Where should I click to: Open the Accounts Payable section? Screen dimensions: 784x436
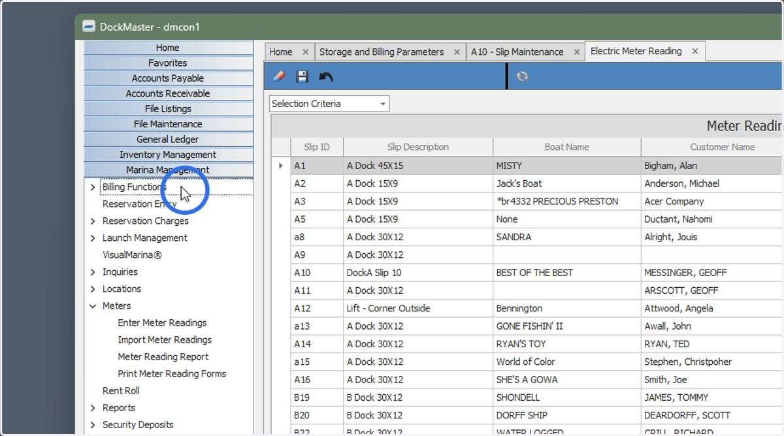(x=168, y=78)
